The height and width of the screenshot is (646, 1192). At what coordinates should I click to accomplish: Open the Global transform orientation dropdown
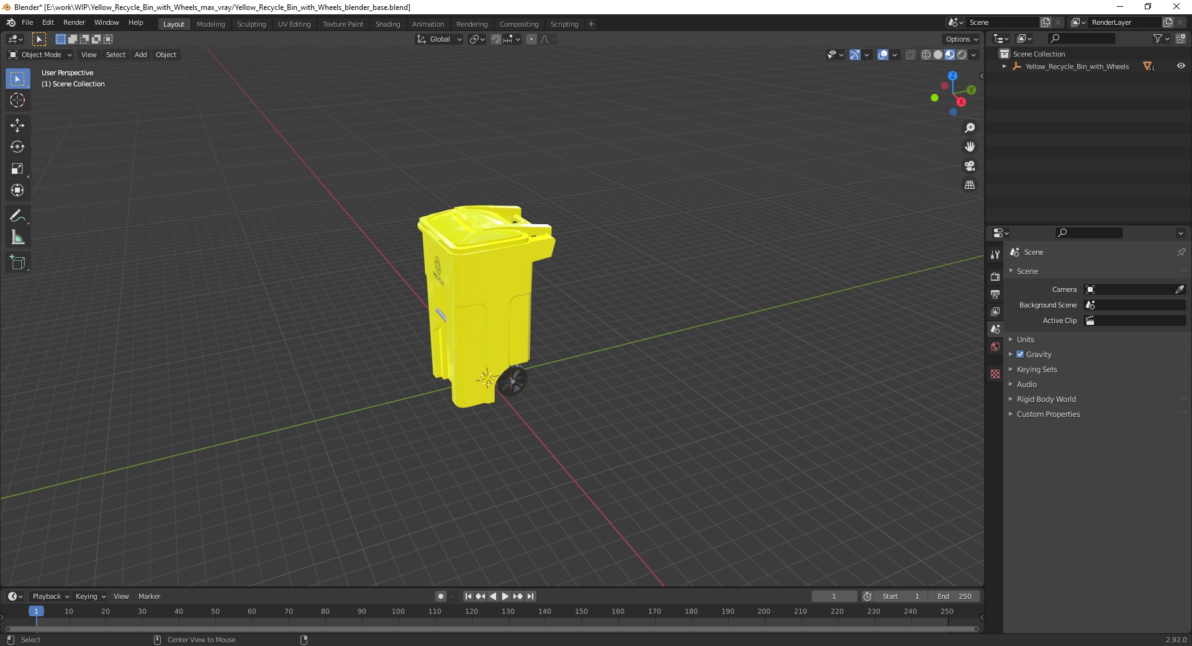(440, 39)
